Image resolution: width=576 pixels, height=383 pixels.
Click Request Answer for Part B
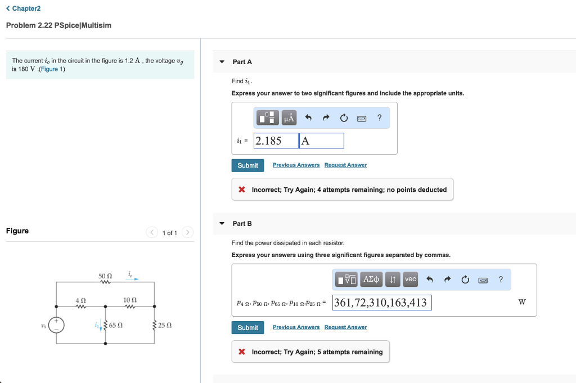click(x=345, y=327)
